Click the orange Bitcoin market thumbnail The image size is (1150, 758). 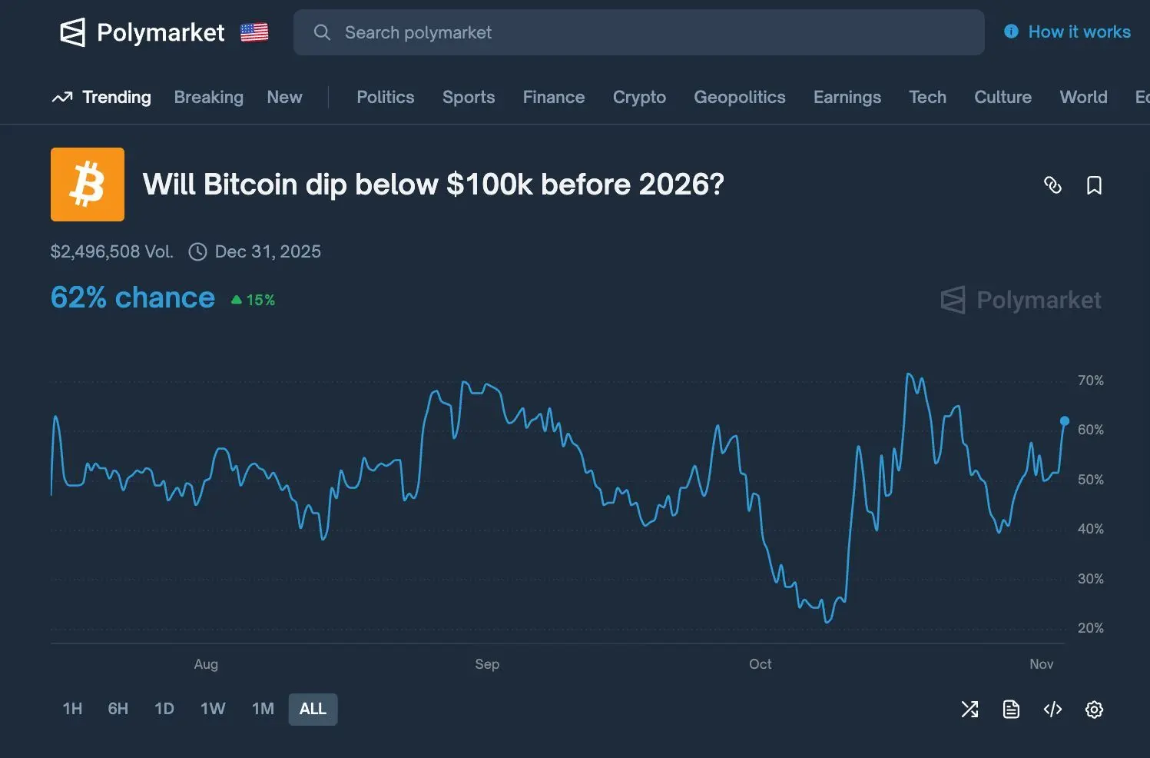point(88,185)
